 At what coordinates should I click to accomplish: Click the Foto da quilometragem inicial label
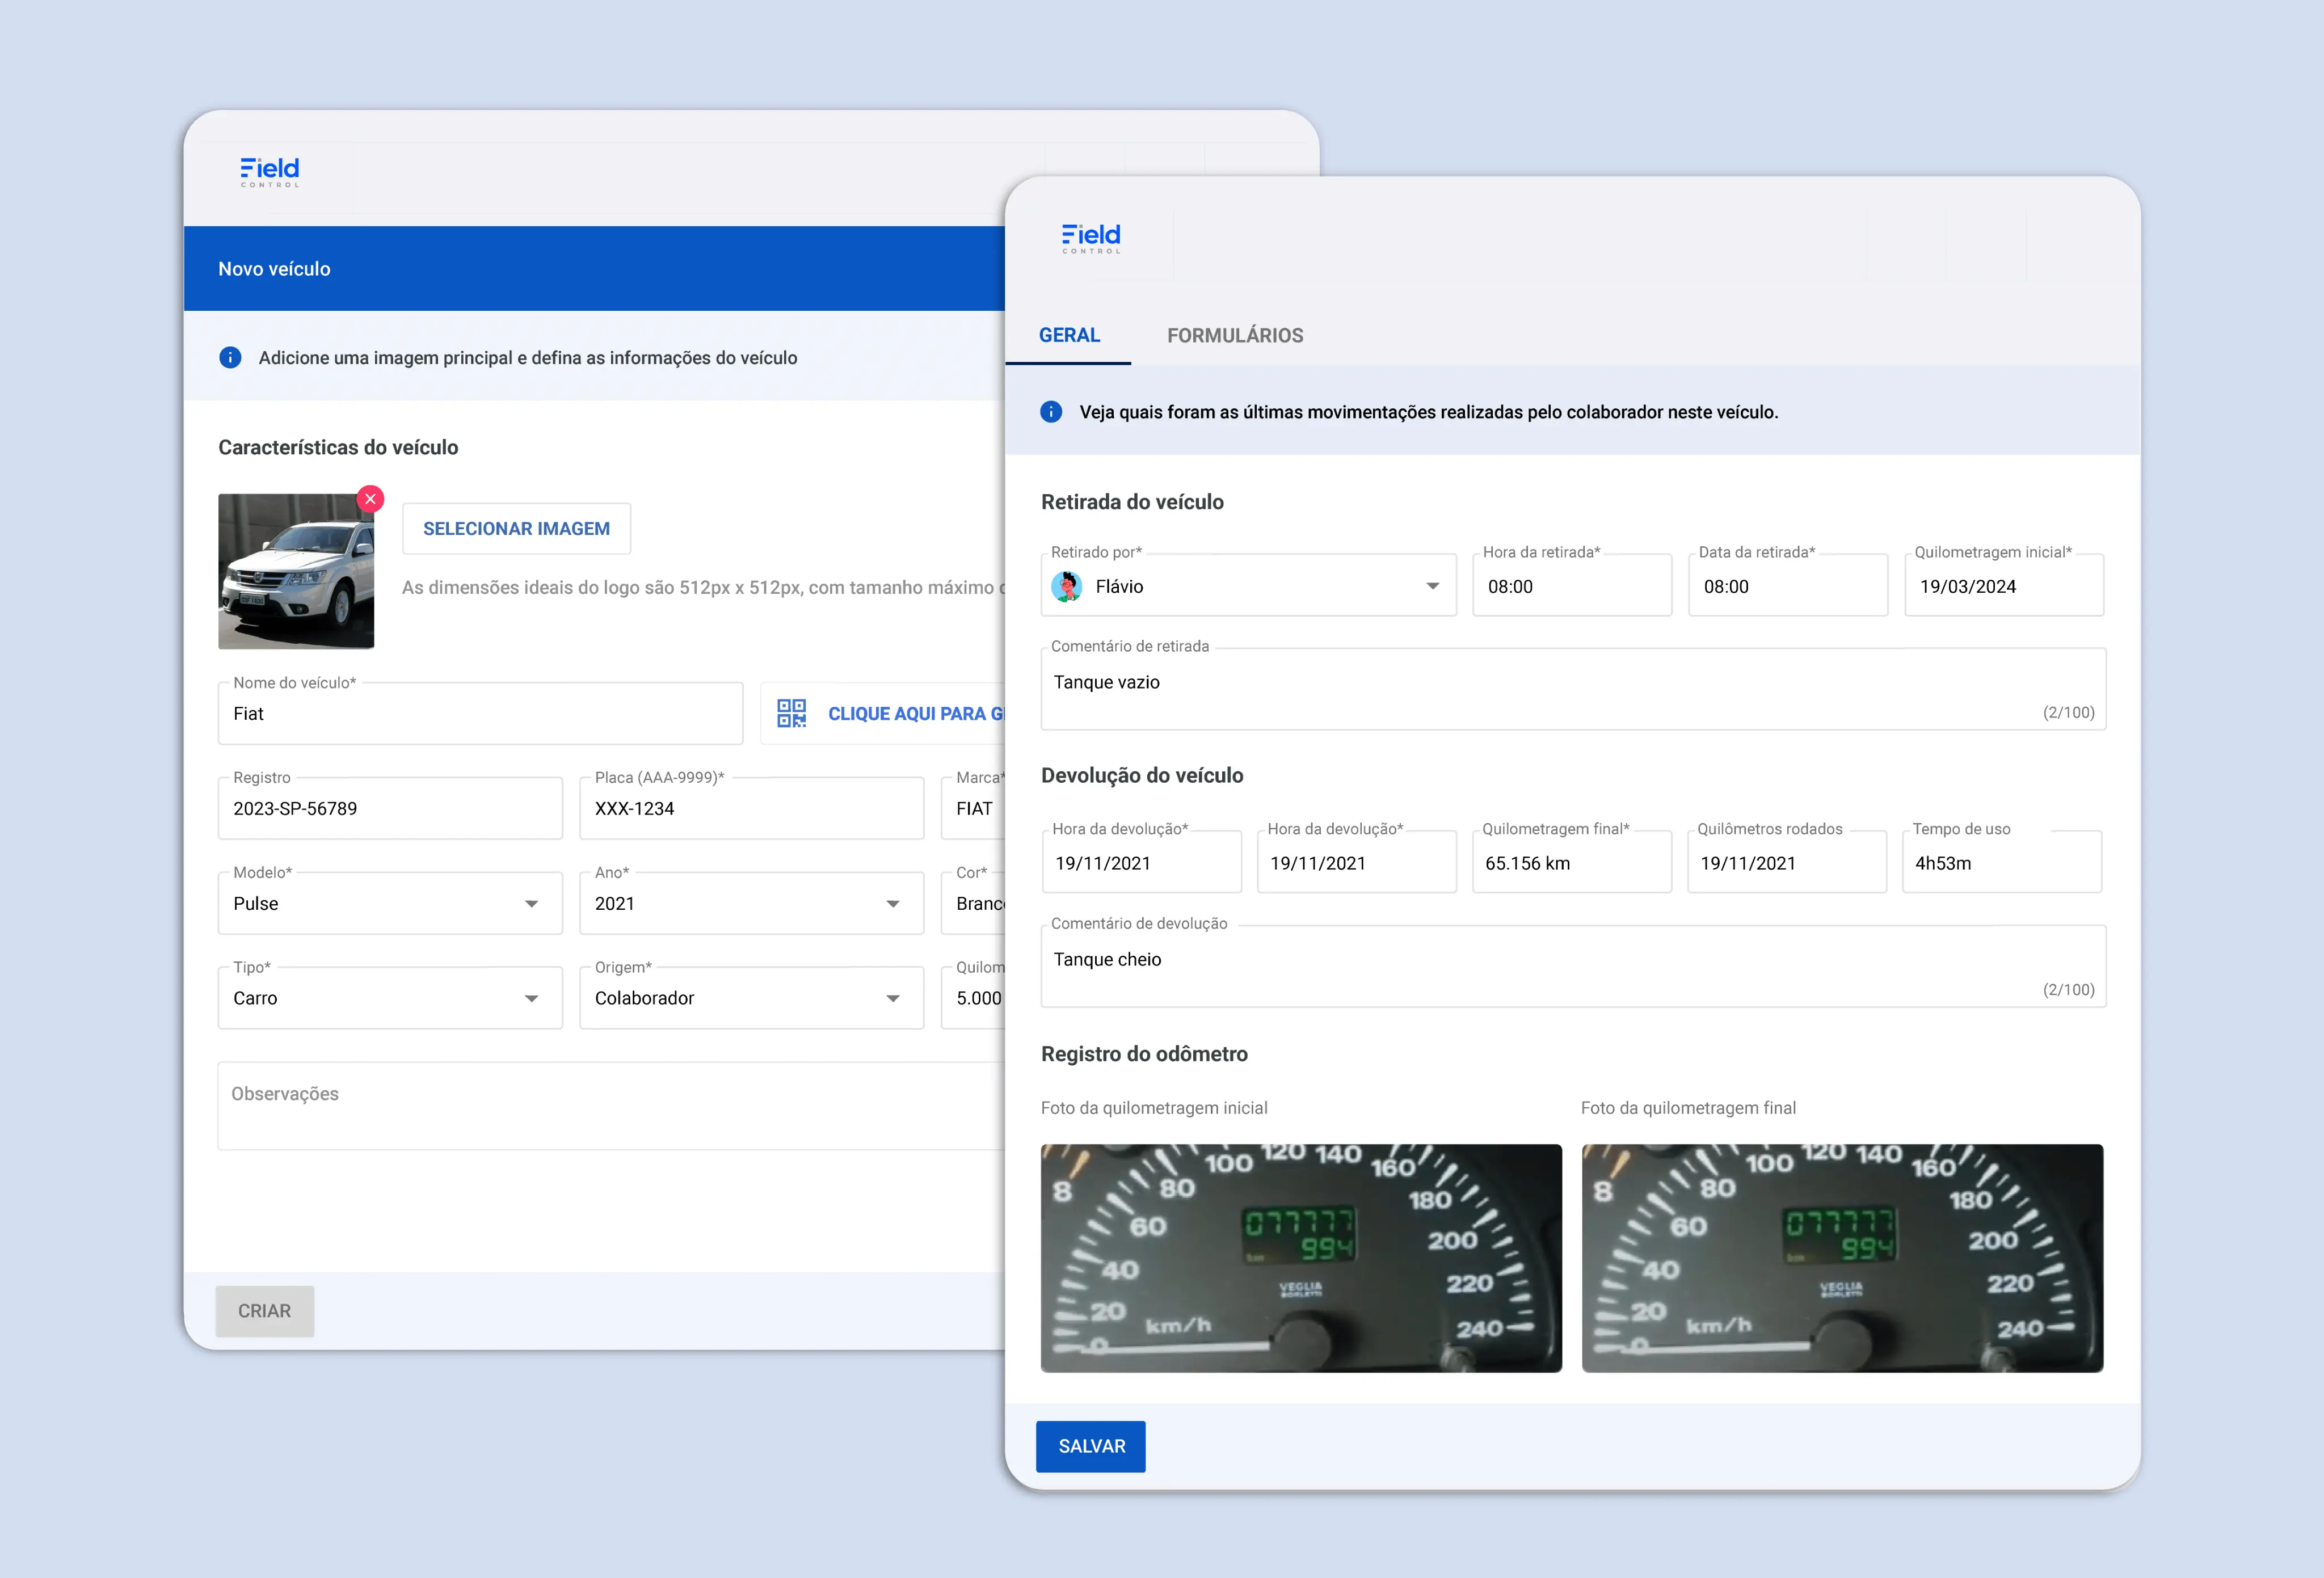(x=1154, y=1108)
